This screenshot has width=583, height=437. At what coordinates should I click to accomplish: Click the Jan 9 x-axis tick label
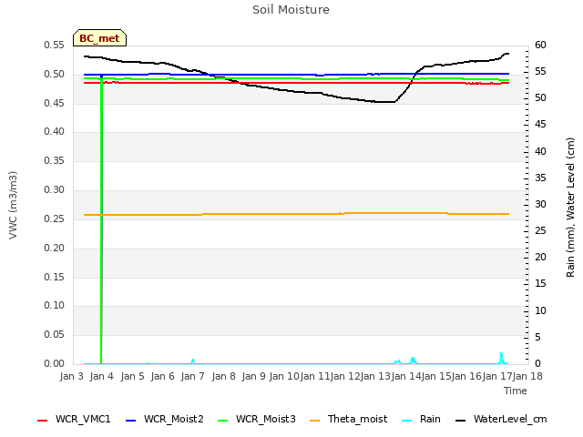point(253,376)
